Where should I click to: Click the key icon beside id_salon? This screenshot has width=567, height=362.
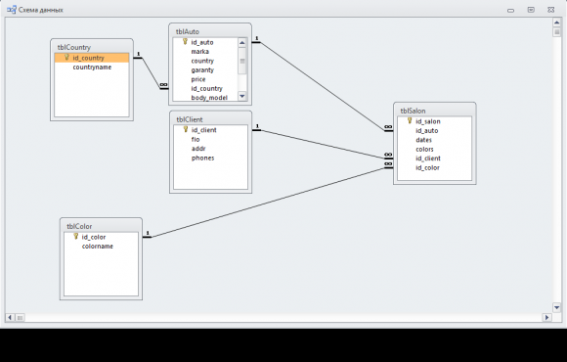pyautogui.click(x=410, y=120)
